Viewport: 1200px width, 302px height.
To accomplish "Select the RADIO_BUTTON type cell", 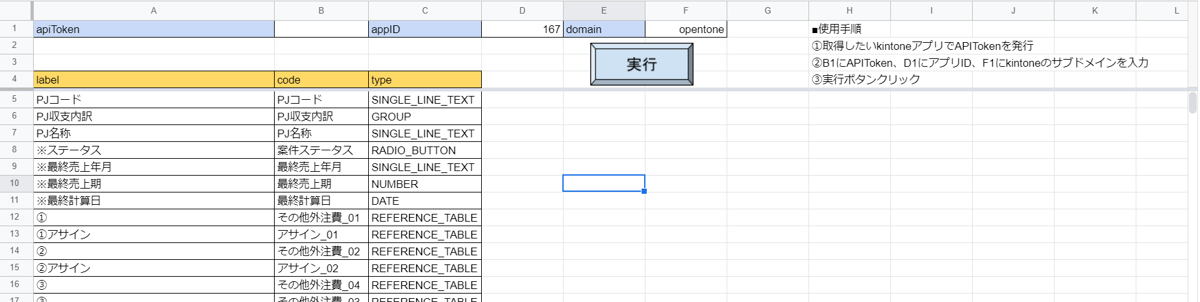I will pyautogui.click(x=425, y=150).
